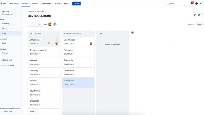Open the Apps dropdown

tap(67, 4)
